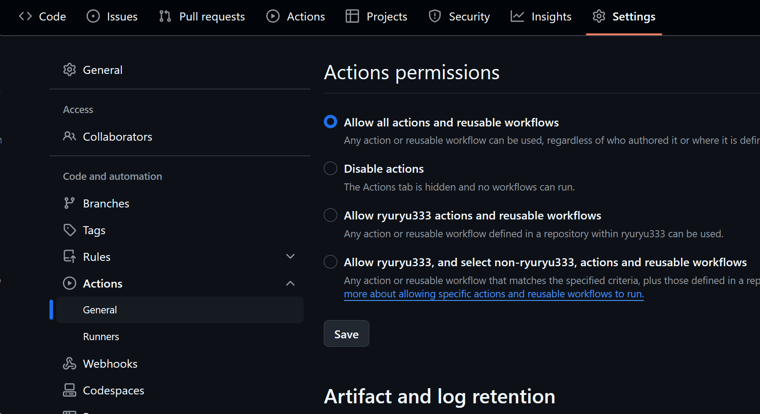
Task: Open the Issues tab
Action: 112,16
